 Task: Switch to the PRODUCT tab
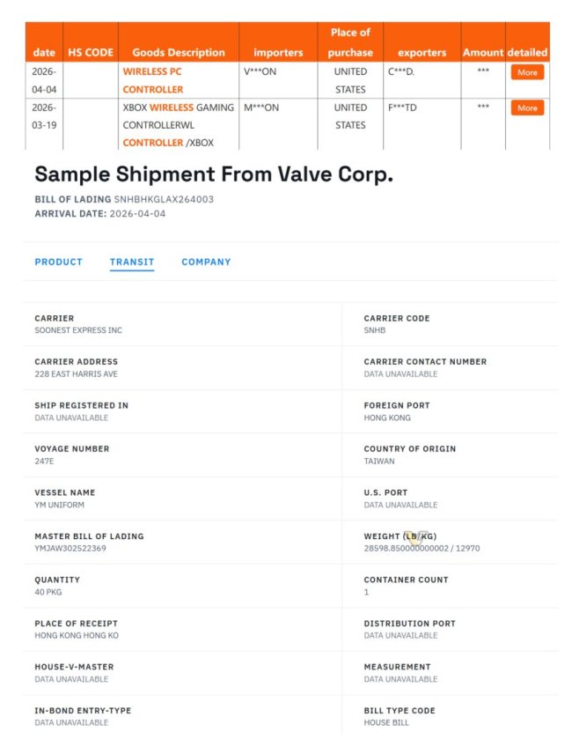59,262
